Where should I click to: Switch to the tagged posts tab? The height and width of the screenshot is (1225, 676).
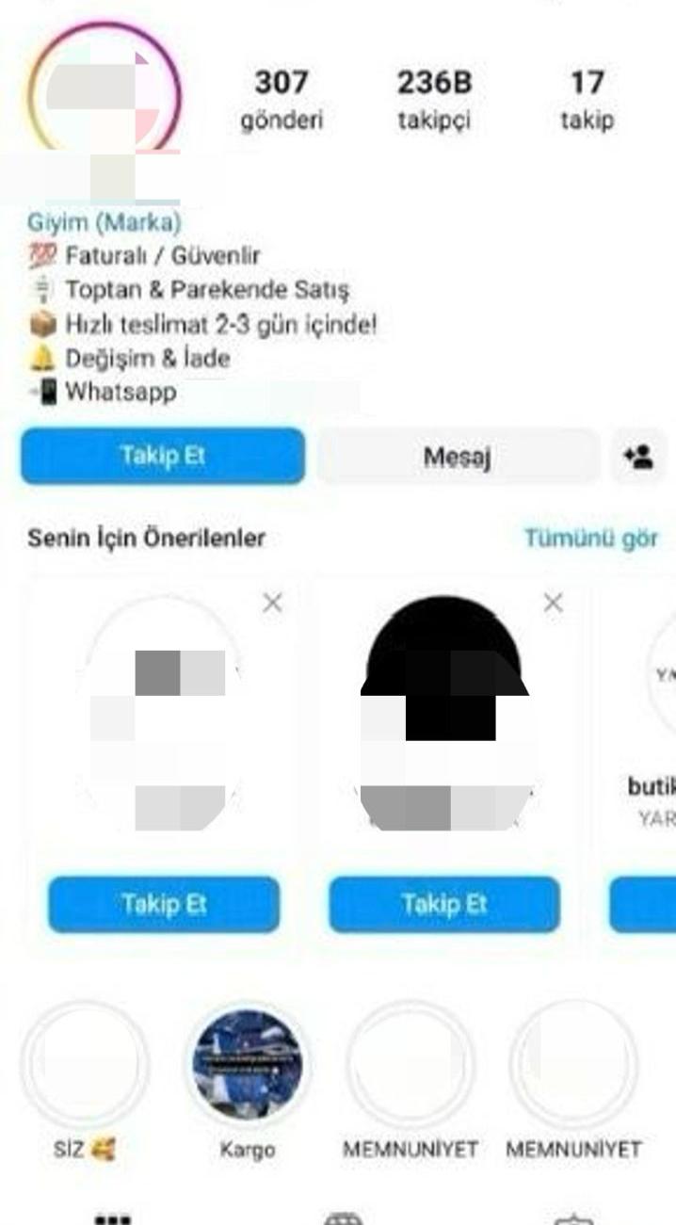pyautogui.click(x=572, y=1218)
